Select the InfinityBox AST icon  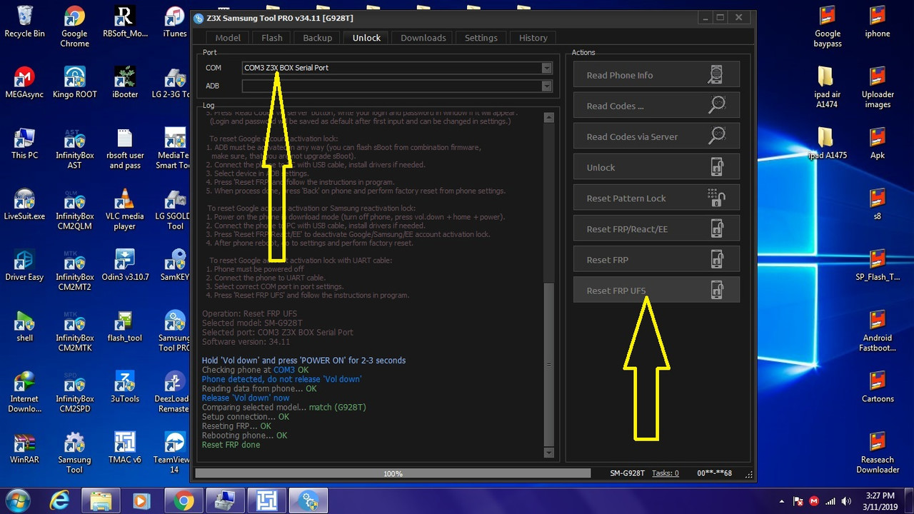[x=74, y=148]
